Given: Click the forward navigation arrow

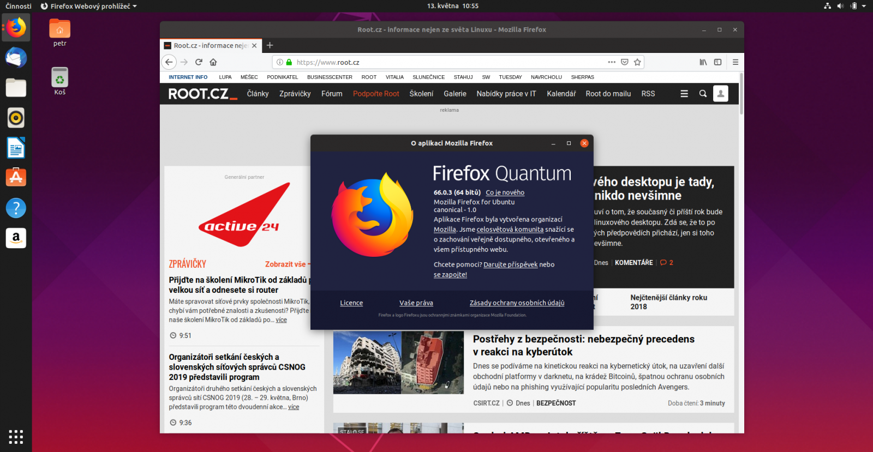Looking at the screenshot, I should click(184, 62).
